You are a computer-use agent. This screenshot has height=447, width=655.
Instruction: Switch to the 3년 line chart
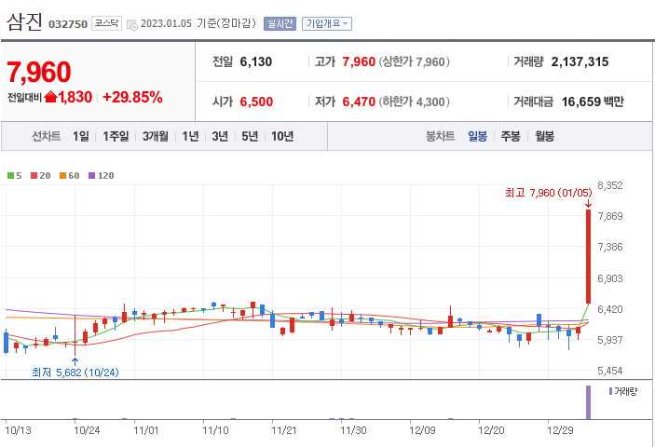(220, 136)
